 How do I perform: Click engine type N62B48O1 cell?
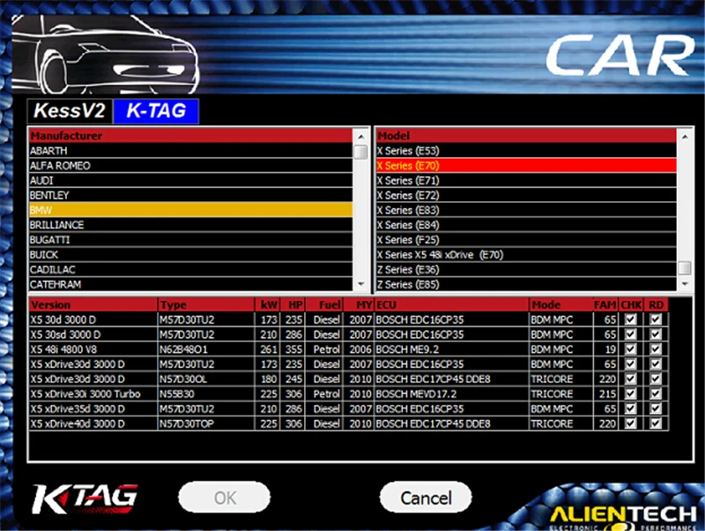(x=206, y=349)
